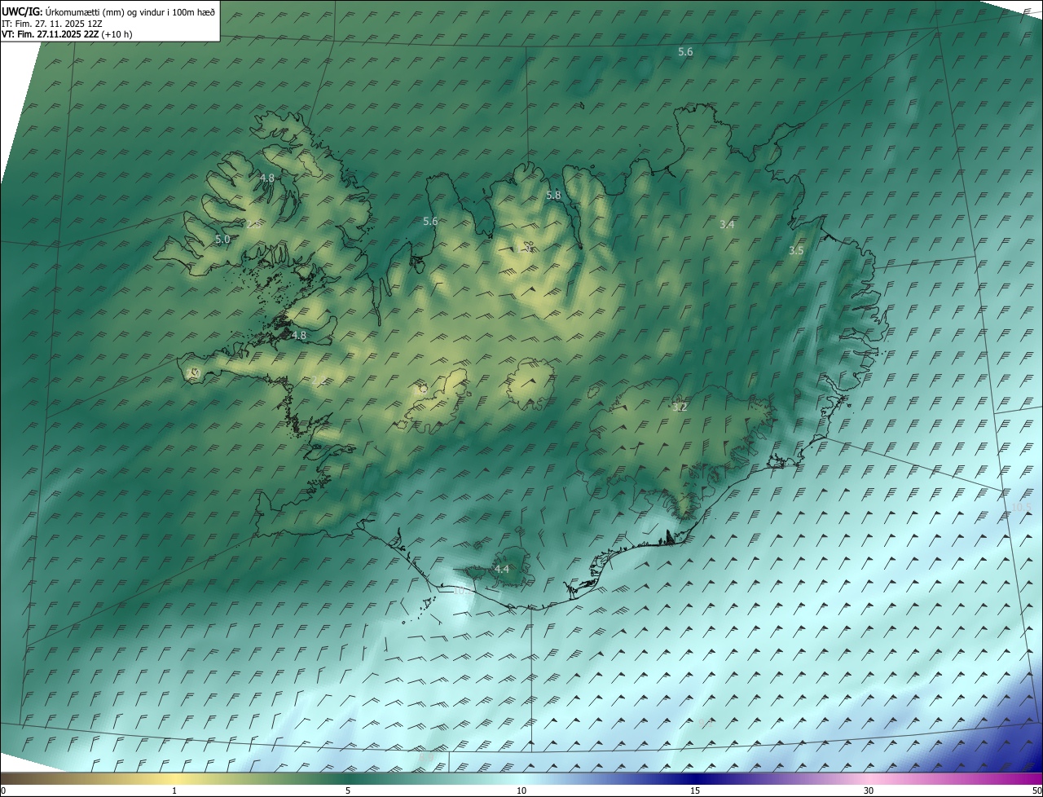Select the 5.0 value label in Westfjords
Image resolution: width=1043 pixels, height=797 pixels.
click(x=222, y=240)
